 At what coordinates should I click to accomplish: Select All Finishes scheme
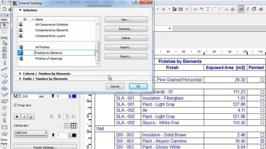click(x=42, y=47)
